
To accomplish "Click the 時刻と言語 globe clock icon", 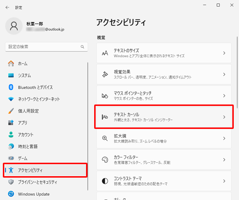I will pos(11,147).
